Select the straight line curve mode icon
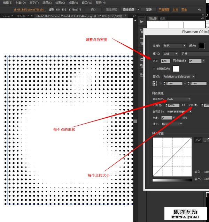Image resolution: width=209 pixels, height=222 pixels. (206, 140)
